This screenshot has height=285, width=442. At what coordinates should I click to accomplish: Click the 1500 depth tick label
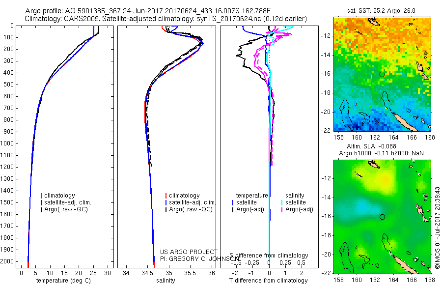point(7,202)
